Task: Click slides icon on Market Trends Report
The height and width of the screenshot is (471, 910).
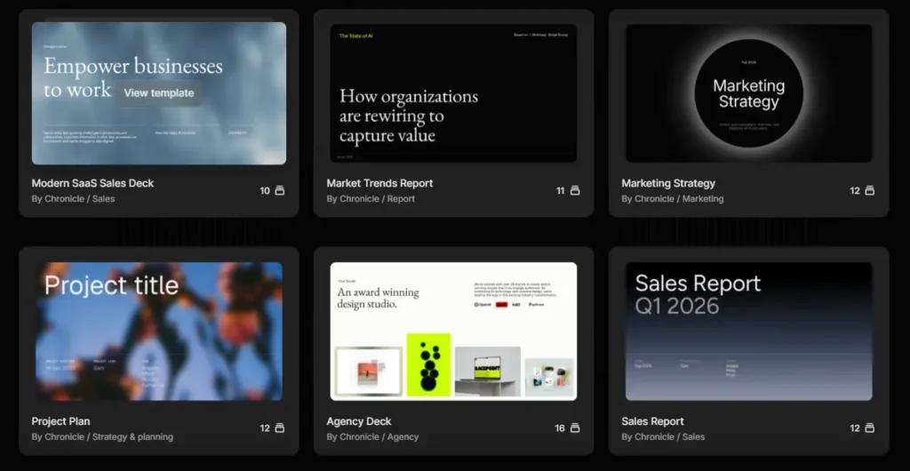Action: tap(575, 191)
